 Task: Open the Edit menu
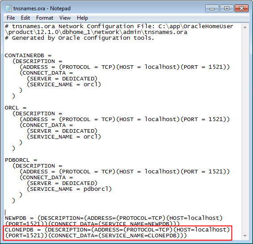[25, 18]
